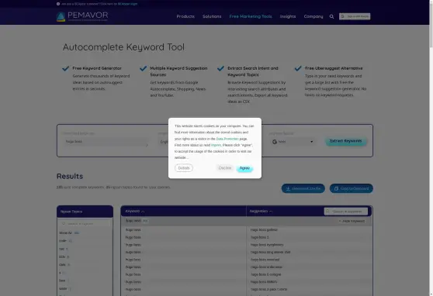
Task: Select the 'code' ngram topic
Action: coord(65,241)
